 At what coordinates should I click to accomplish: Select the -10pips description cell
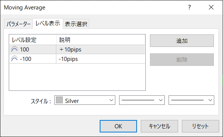pos(100,59)
